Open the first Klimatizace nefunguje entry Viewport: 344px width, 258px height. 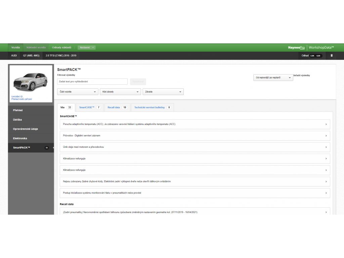pos(195,159)
